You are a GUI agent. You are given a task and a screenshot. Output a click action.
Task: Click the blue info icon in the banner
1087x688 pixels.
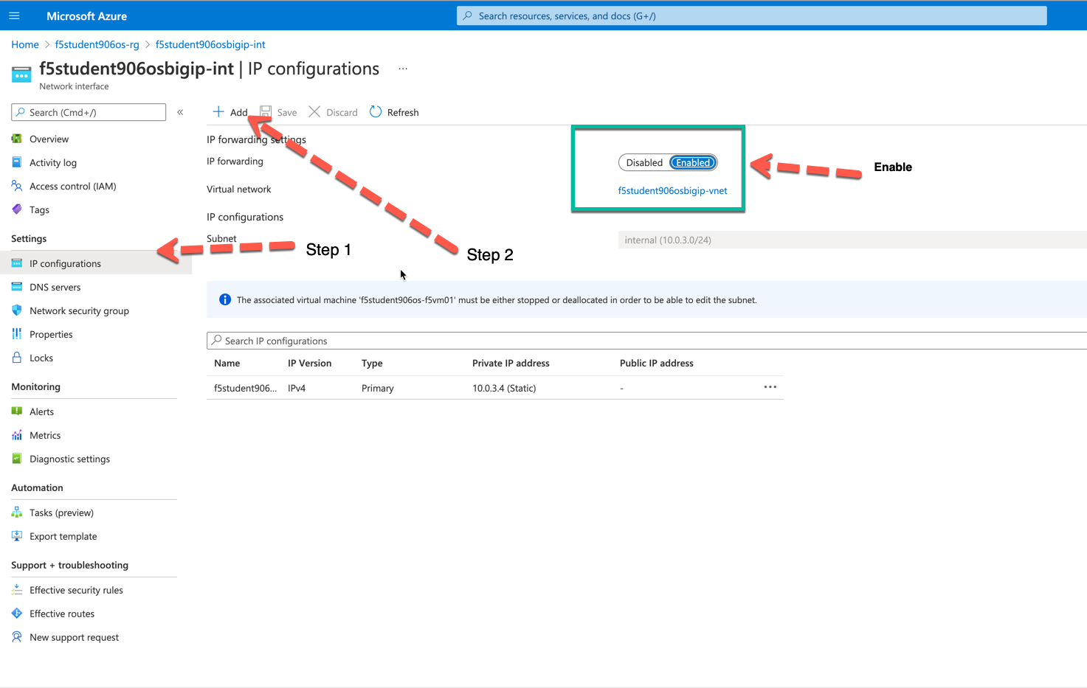pos(225,299)
